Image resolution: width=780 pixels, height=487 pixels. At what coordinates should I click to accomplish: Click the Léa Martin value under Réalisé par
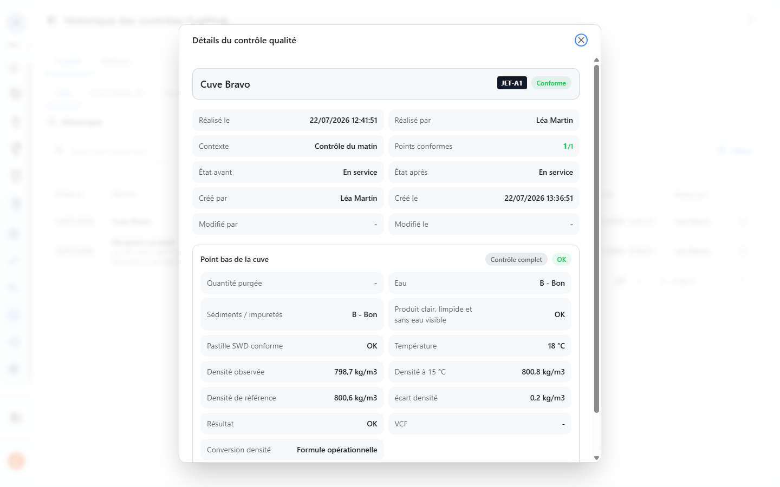click(x=554, y=120)
